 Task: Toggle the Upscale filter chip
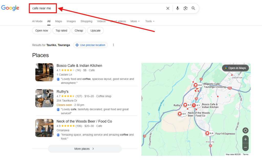(x=95, y=30)
